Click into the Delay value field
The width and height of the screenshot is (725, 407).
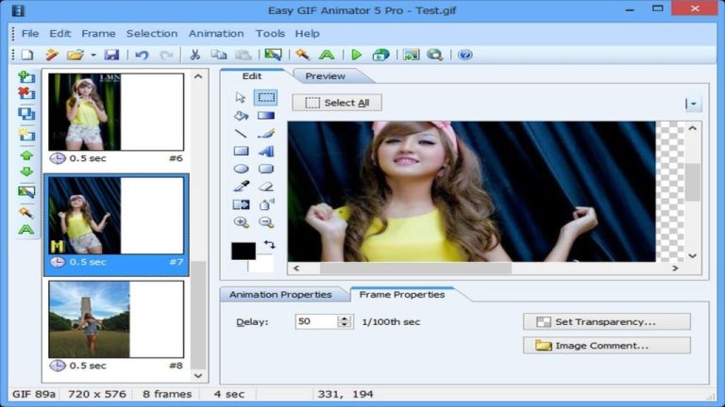[316, 321]
